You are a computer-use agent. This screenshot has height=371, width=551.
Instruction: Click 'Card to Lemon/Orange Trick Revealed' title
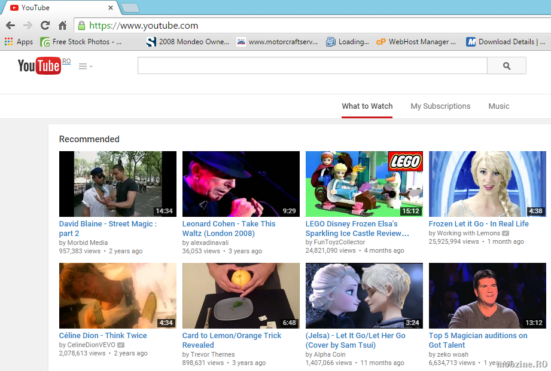[232, 340]
